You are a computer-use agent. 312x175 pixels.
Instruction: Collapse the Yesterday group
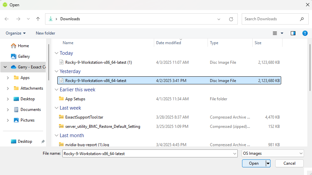[56, 71]
